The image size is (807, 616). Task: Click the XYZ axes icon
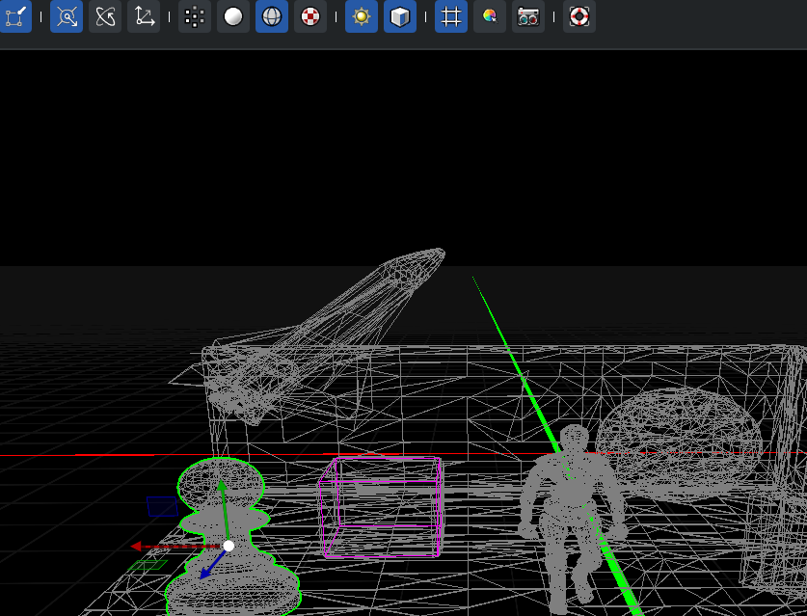[144, 16]
